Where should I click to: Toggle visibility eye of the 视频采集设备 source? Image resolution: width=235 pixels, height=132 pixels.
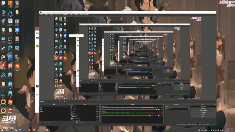[x=97, y=119]
